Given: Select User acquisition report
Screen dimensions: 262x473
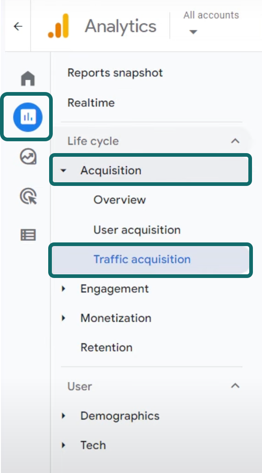Looking at the screenshot, I should click(x=137, y=230).
